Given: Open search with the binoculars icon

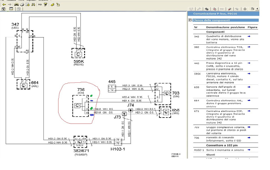Looking at the screenshot, I should pyautogui.click(x=33, y=5).
